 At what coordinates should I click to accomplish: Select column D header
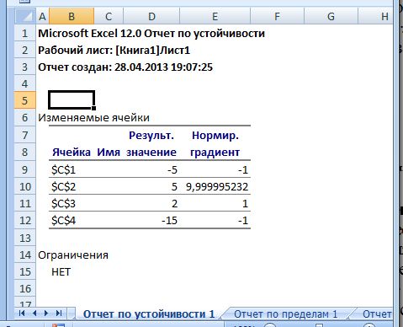(x=151, y=16)
